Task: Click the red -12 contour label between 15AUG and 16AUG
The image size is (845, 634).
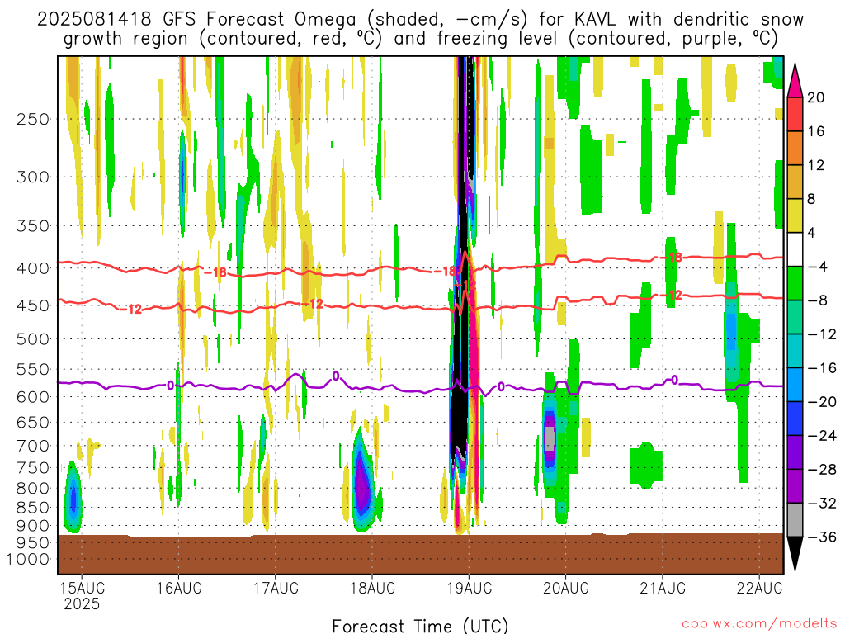Action: (131, 309)
